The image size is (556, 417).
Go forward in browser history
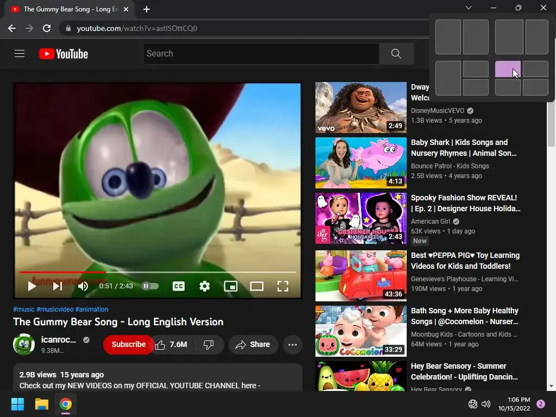click(x=29, y=28)
